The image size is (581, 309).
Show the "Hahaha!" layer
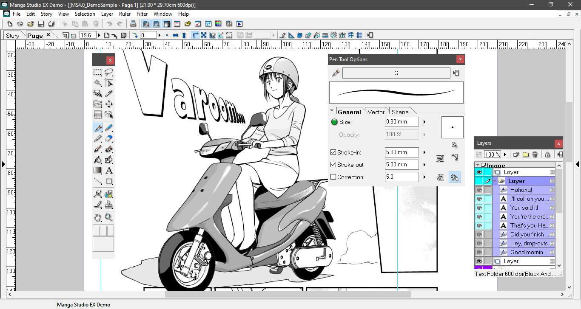click(x=479, y=190)
